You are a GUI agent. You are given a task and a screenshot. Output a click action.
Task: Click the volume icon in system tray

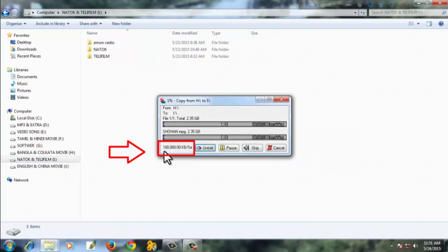[415, 246]
